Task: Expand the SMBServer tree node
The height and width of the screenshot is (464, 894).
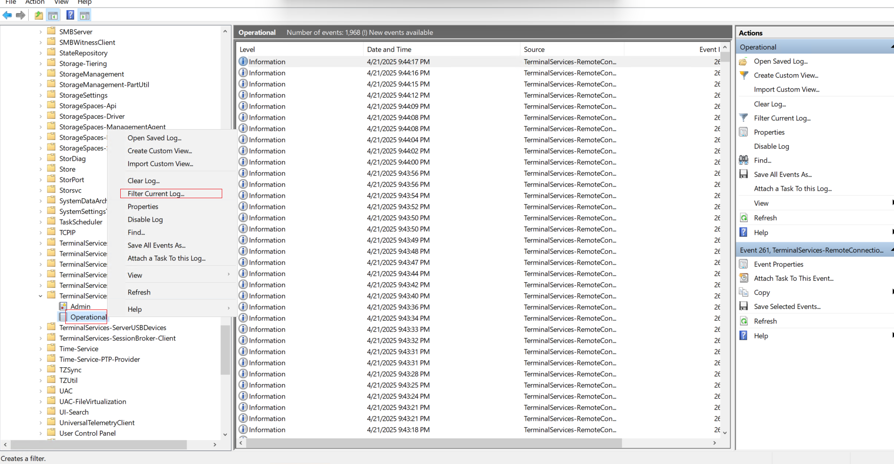Action: click(x=40, y=32)
